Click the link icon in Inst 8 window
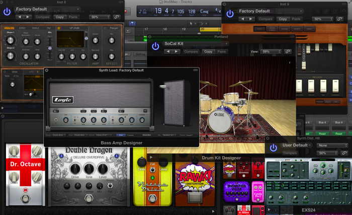The height and width of the screenshot is (215, 352). coord(117,17)
